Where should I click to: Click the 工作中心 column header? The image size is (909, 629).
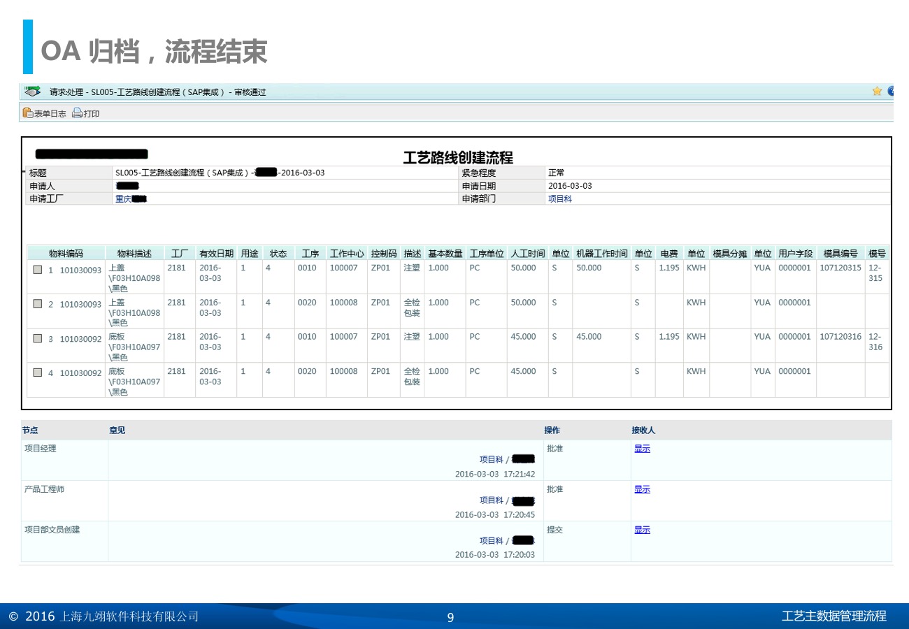click(347, 254)
